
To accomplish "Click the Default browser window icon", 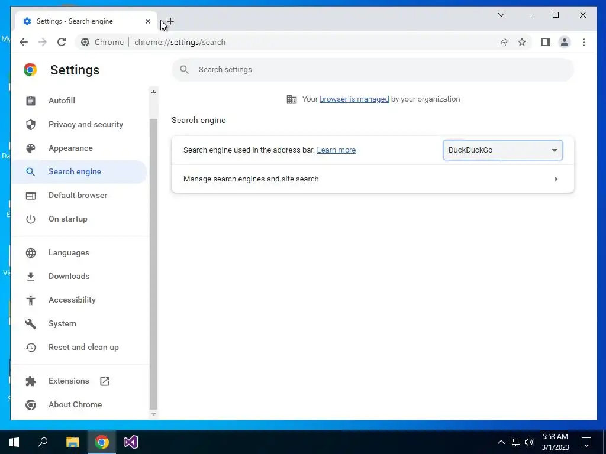I will click(x=31, y=195).
